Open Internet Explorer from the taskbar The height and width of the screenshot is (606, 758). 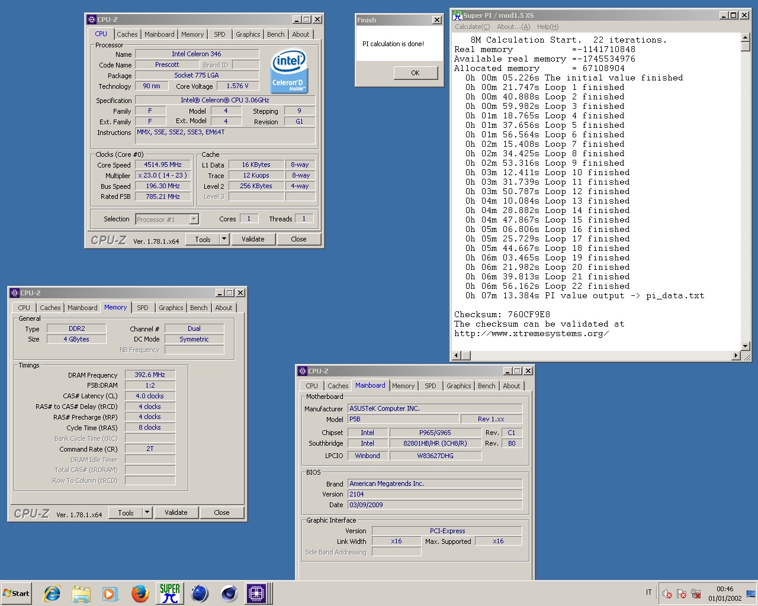coord(52,593)
